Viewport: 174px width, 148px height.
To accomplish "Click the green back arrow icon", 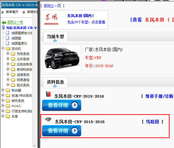I will coord(4,22).
